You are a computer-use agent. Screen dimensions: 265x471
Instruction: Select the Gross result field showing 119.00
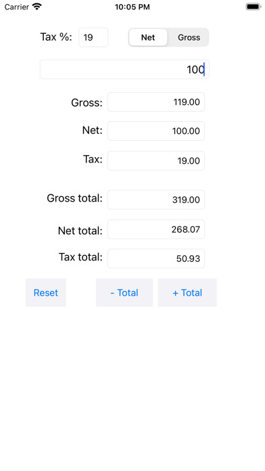pos(156,102)
